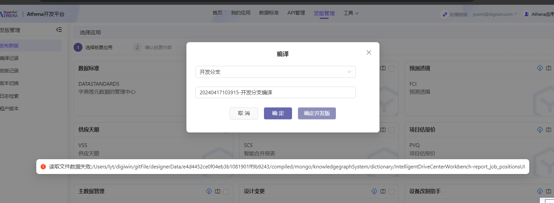Select 发版管理 in top navigation
The height and width of the screenshot is (203, 554).
[x=324, y=13]
